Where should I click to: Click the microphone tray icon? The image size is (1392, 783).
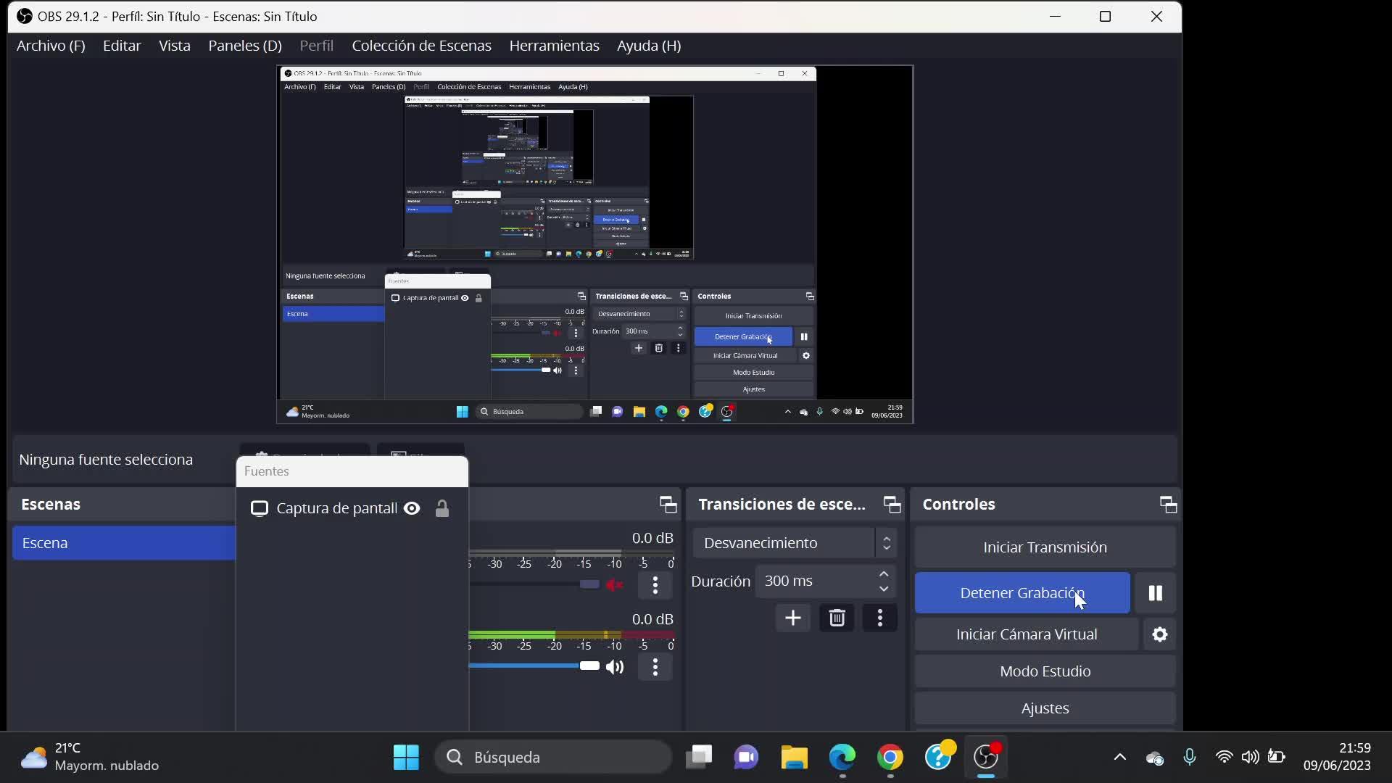(1190, 758)
